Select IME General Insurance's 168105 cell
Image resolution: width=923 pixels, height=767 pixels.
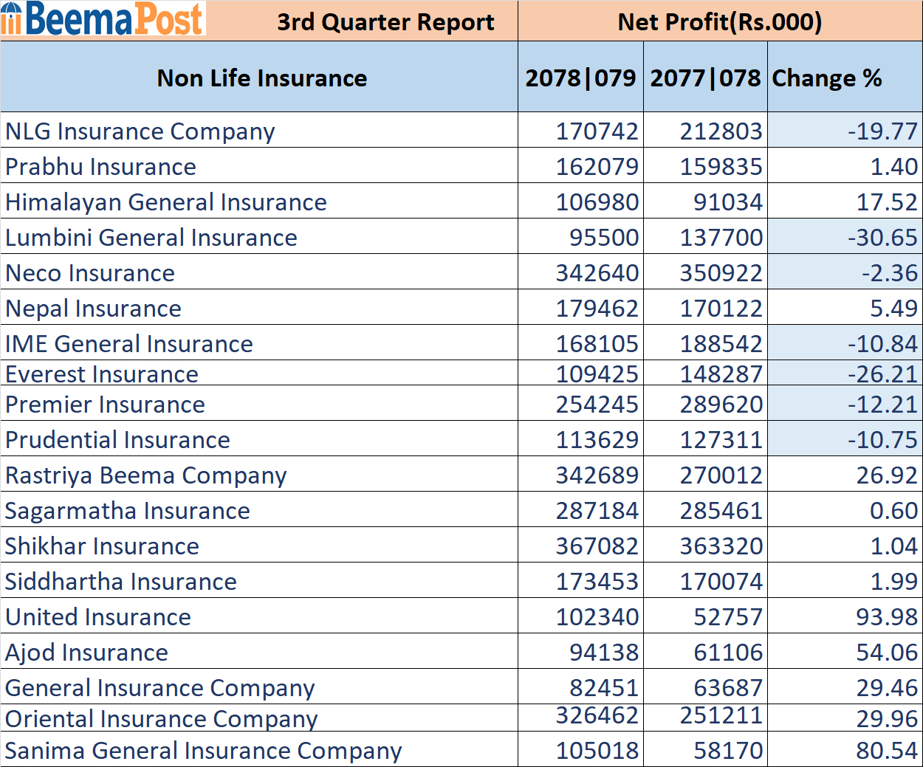[x=597, y=344]
